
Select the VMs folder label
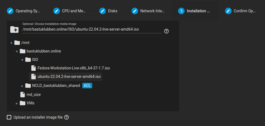coord(30,103)
